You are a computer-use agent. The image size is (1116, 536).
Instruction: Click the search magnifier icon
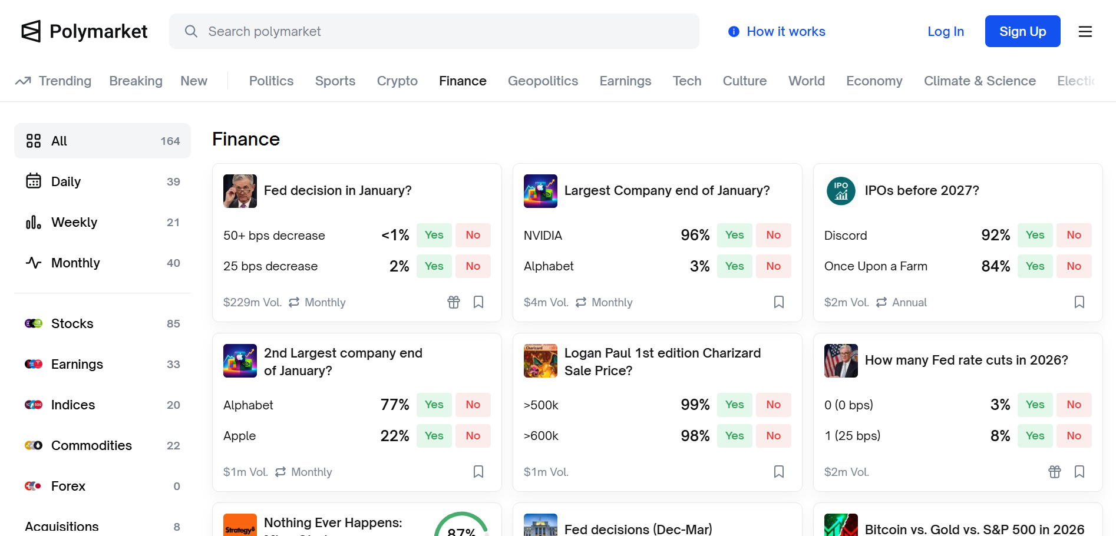tap(191, 31)
